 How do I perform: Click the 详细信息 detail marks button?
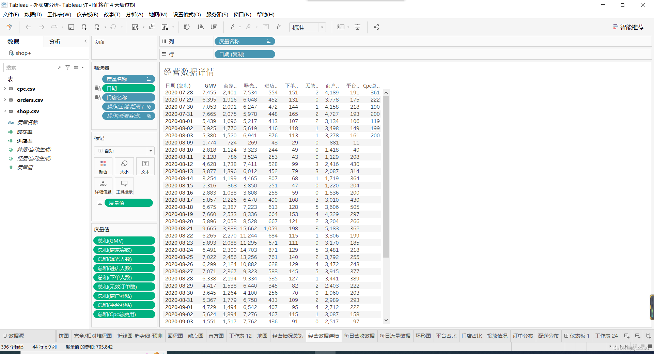click(x=103, y=187)
